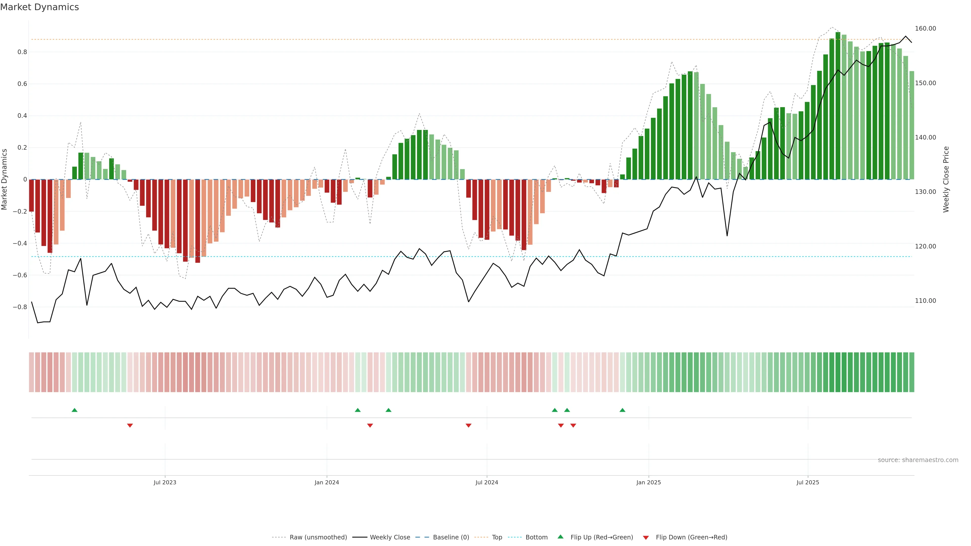
Task: Click the leftmost green flip-up triangle marker
Action: [x=74, y=410]
